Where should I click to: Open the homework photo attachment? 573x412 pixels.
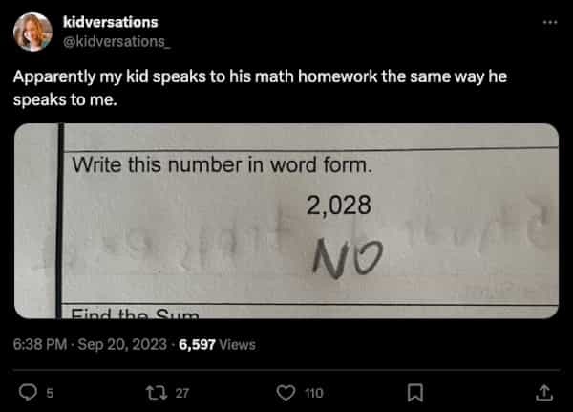[286, 220]
